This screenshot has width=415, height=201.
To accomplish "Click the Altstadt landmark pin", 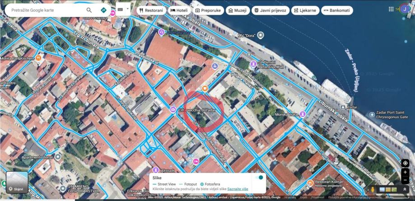I will (x=156, y=169).
